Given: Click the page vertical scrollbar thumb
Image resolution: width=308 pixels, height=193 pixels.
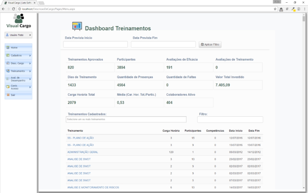Looking at the screenshot, I should click(304, 18).
